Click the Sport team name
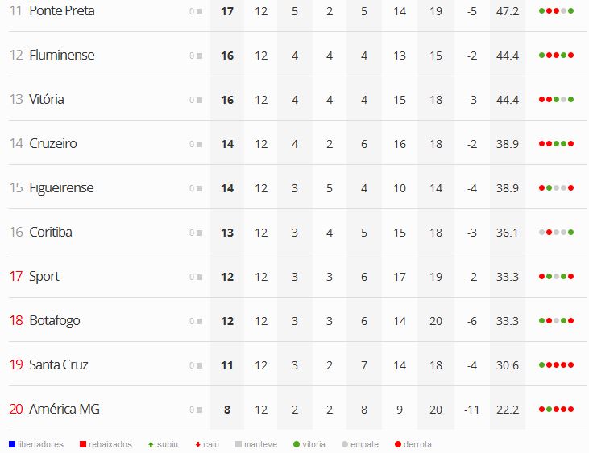Viewport: 589px width, 453px height. pos(44,276)
